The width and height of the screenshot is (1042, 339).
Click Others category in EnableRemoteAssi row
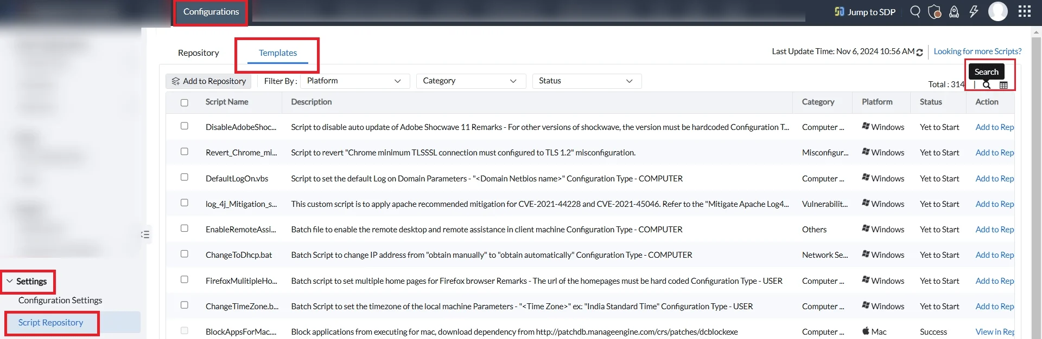814,229
